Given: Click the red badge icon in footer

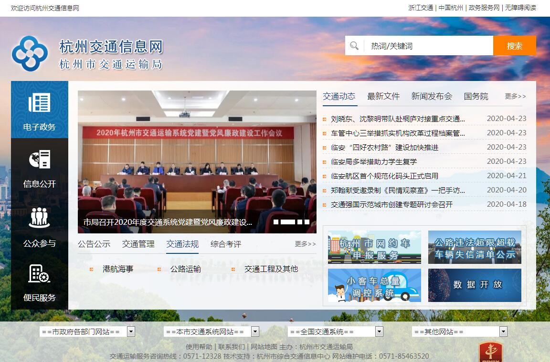Looking at the screenshot, I should click(x=490, y=352).
